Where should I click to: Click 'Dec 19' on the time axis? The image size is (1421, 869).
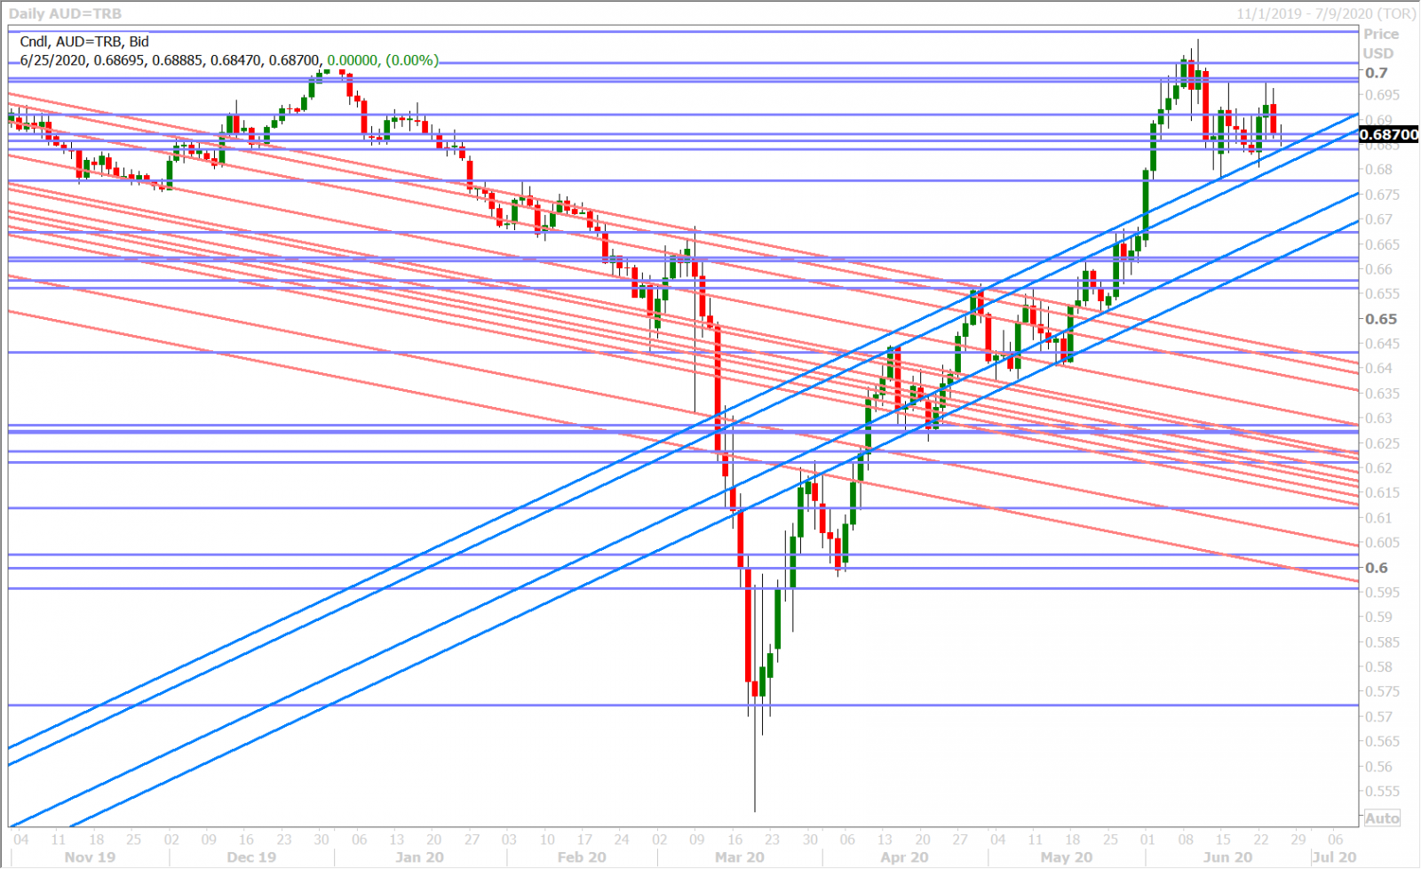(x=251, y=857)
